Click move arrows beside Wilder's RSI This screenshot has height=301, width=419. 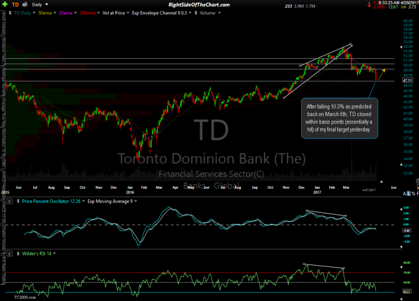tap(18, 253)
